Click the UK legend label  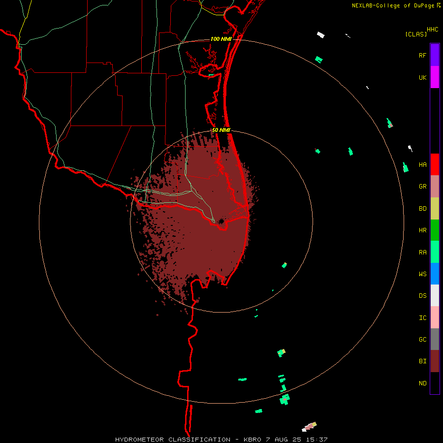(422, 77)
